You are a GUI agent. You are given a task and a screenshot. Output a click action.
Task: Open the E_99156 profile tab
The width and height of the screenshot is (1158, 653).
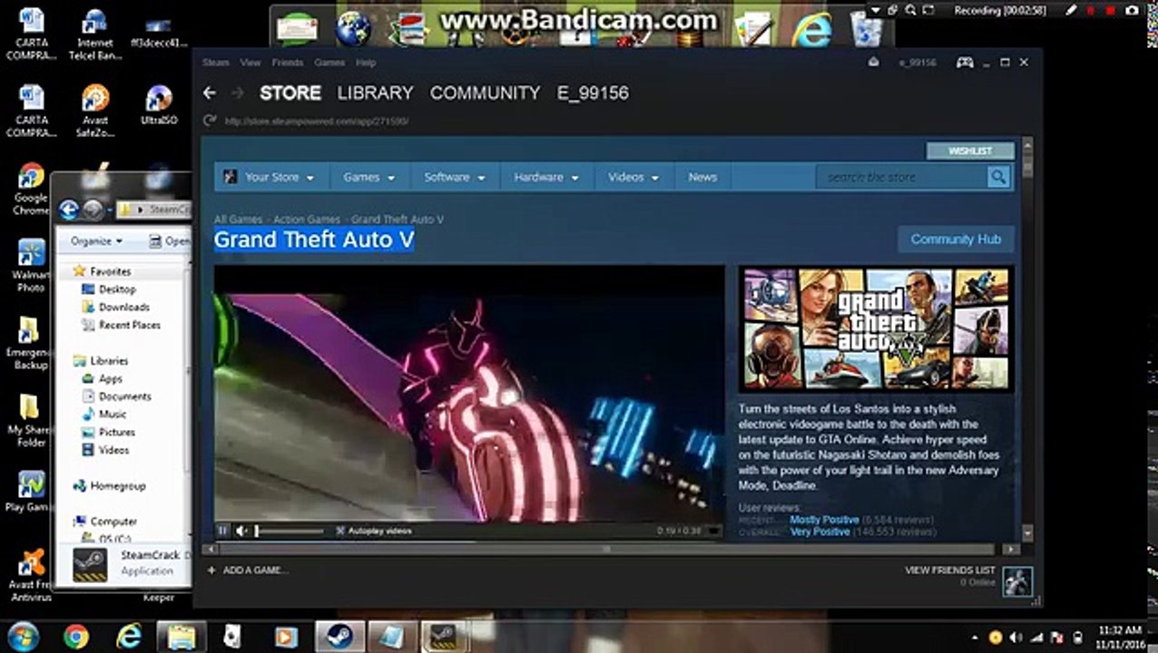coord(593,93)
